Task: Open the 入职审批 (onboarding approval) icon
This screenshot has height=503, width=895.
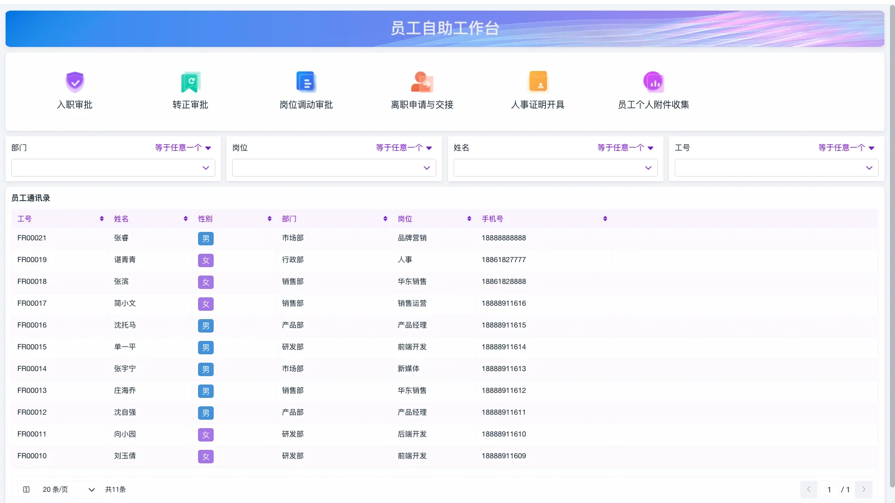Action: [75, 89]
